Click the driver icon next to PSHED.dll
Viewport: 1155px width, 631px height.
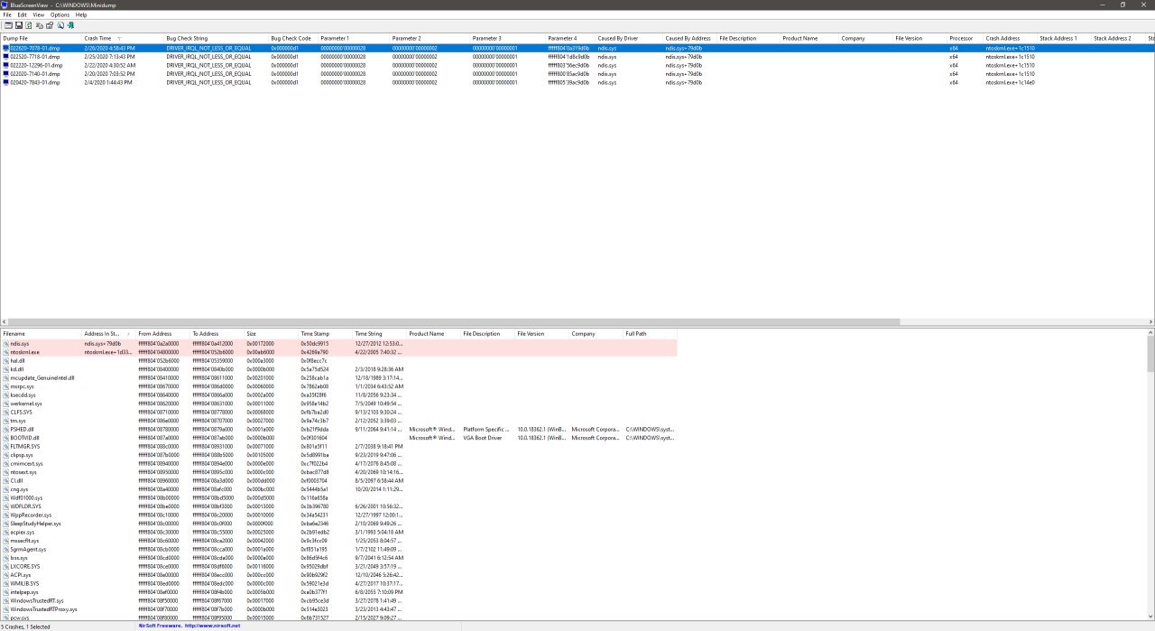pos(6,430)
